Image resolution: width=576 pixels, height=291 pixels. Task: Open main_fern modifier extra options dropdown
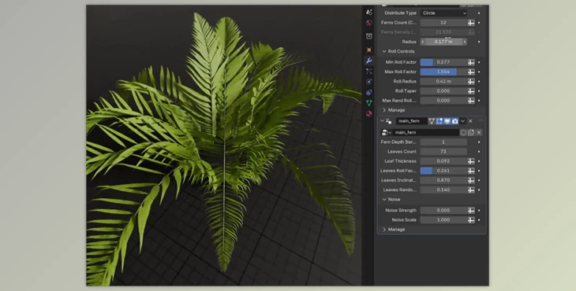[x=463, y=121]
